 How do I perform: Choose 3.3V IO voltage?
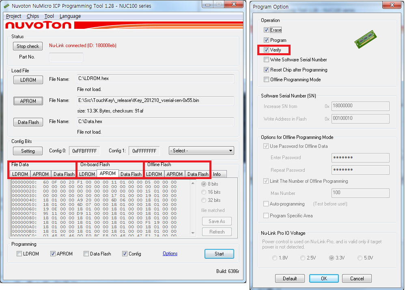pos(332,258)
